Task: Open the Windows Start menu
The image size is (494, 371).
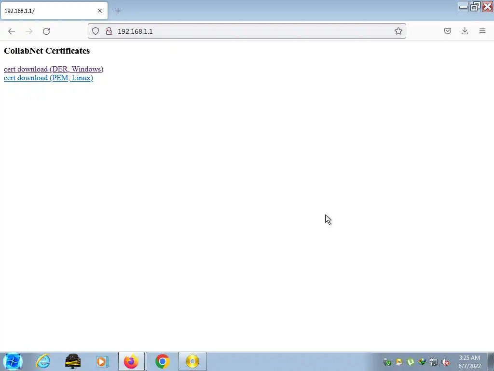Action: tap(13, 361)
